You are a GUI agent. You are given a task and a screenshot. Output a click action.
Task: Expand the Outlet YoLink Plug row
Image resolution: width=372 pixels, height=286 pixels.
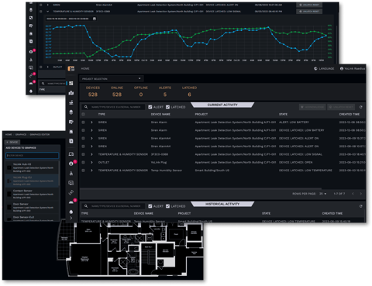click(x=91, y=162)
